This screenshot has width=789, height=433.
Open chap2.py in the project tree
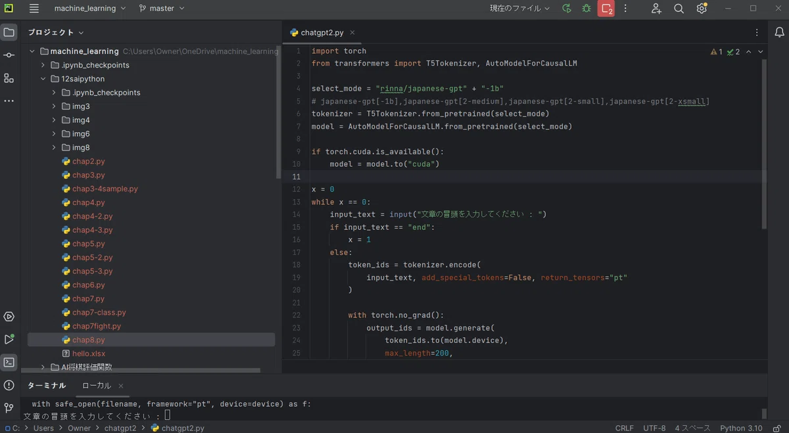(x=89, y=162)
